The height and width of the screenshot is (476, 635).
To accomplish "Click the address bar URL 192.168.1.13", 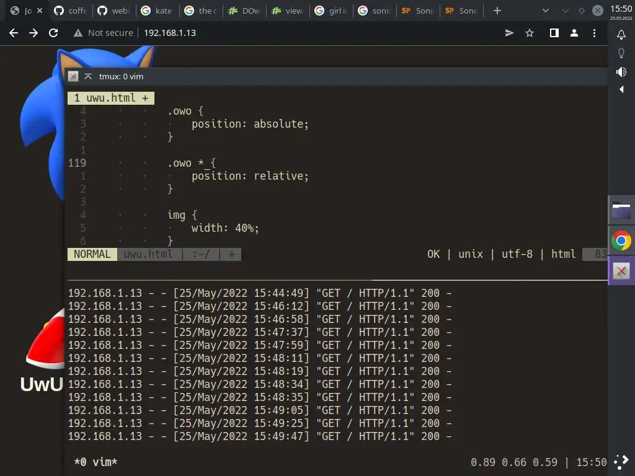I will tap(170, 33).
